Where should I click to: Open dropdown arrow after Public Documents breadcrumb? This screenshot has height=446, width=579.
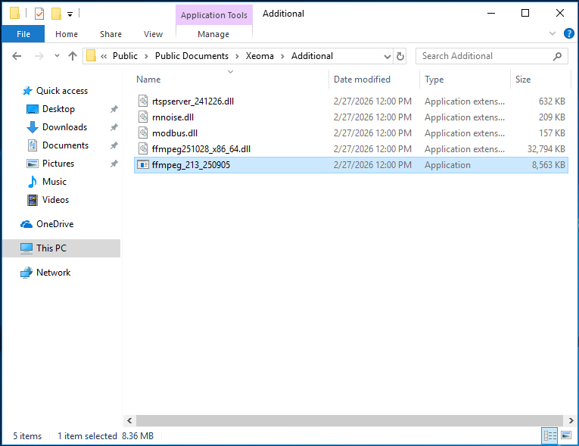point(237,56)
